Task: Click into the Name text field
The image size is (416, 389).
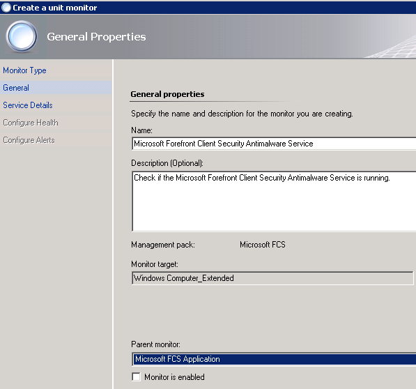Action: pyautogui.click(x=274, y=144)
